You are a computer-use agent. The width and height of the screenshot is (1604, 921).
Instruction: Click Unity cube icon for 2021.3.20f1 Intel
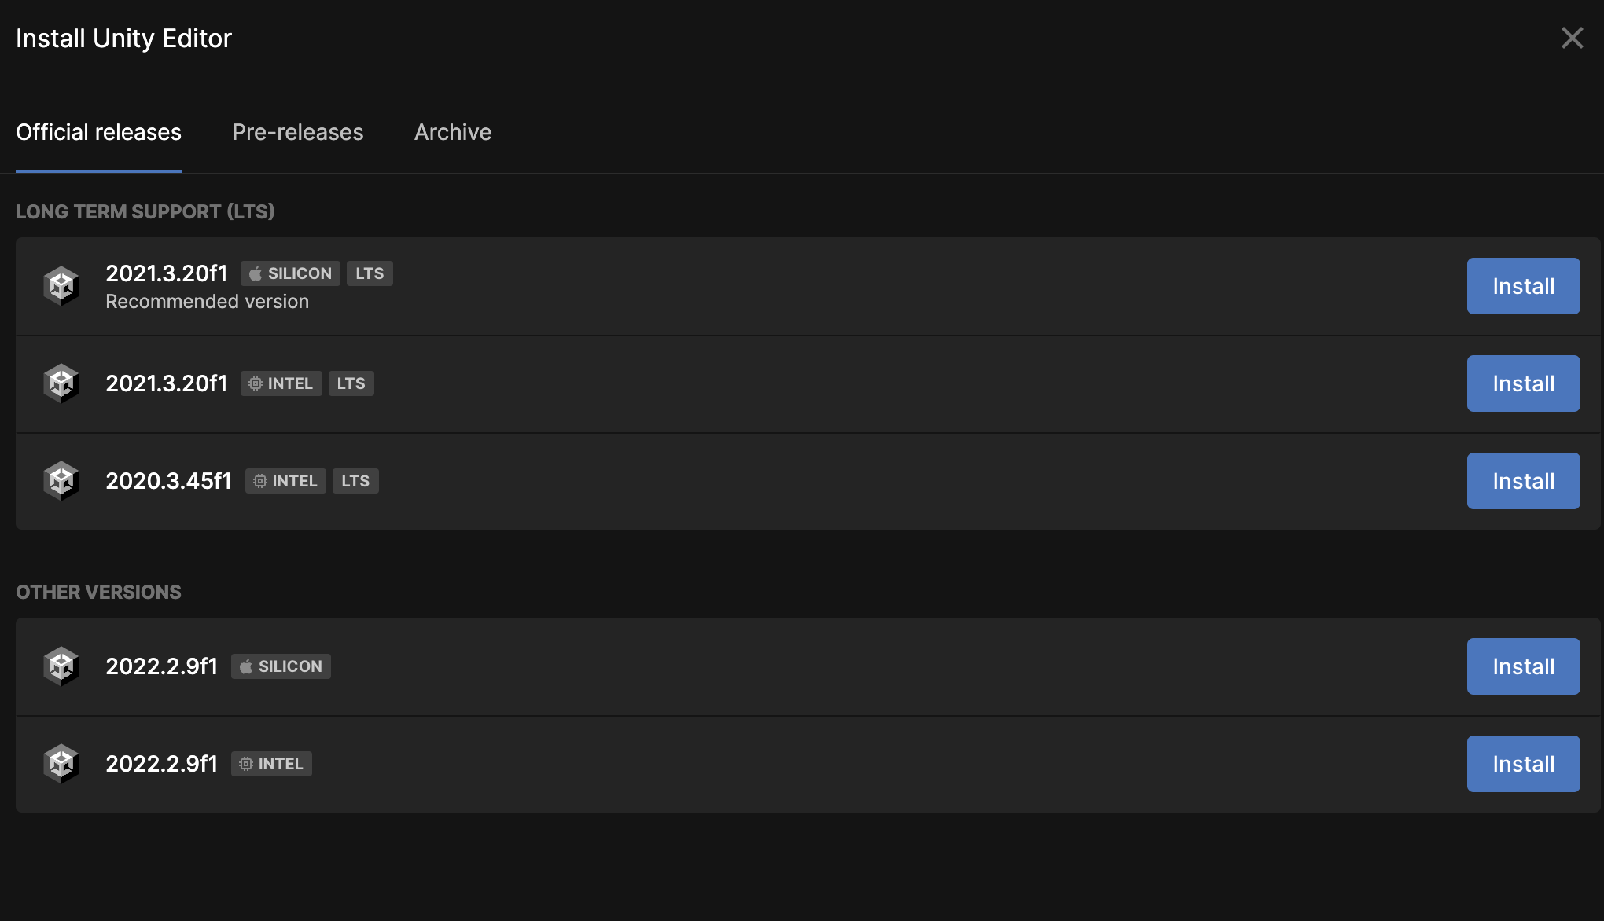click(61, 383)
